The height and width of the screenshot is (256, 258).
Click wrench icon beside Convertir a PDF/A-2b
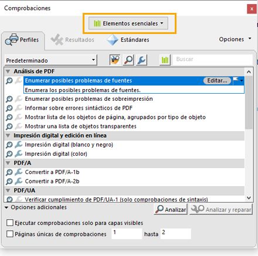pos(19,181)
